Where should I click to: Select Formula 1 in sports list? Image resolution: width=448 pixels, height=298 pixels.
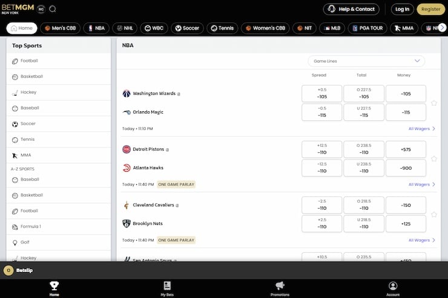point(59,227)
